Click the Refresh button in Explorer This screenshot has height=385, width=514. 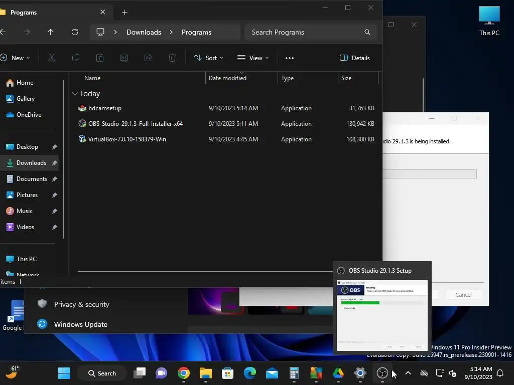click(x=75, y=32)
